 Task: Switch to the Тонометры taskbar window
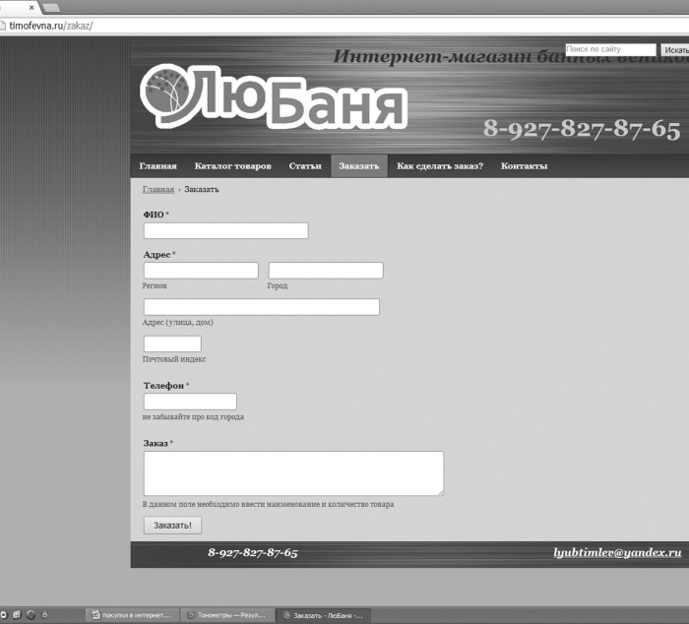[x=227, y=615]
